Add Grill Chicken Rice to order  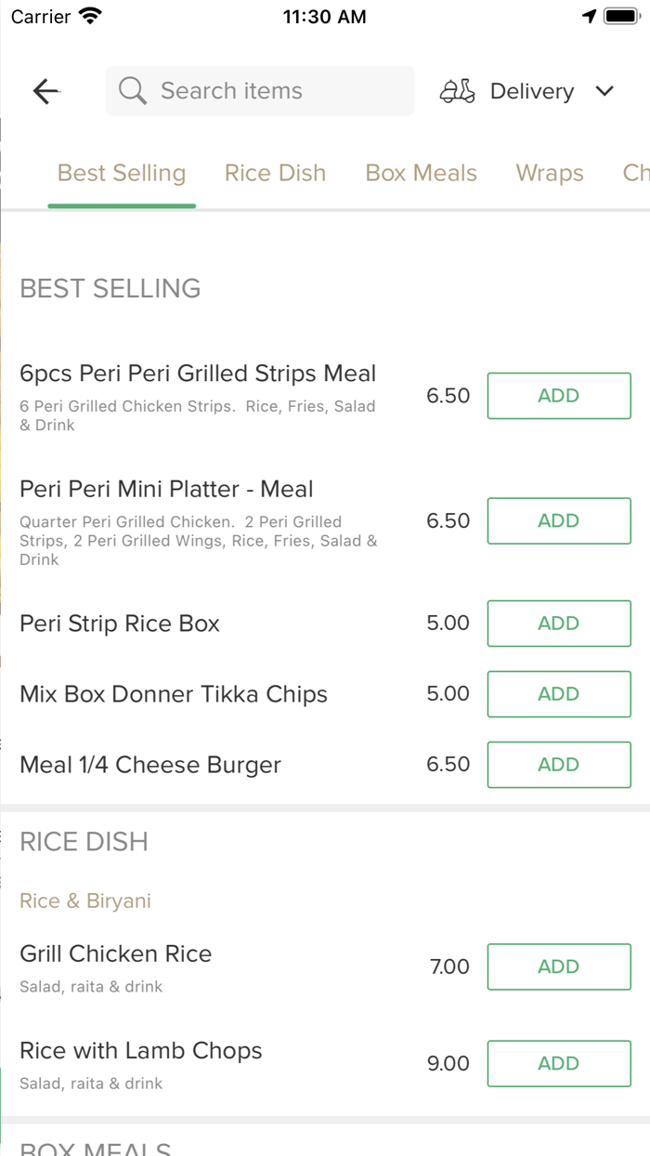(559, 967)
